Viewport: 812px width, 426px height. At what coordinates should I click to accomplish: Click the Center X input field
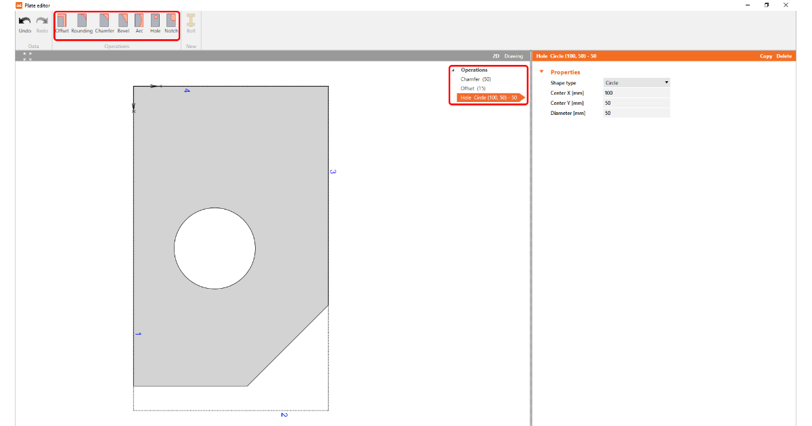636,93
